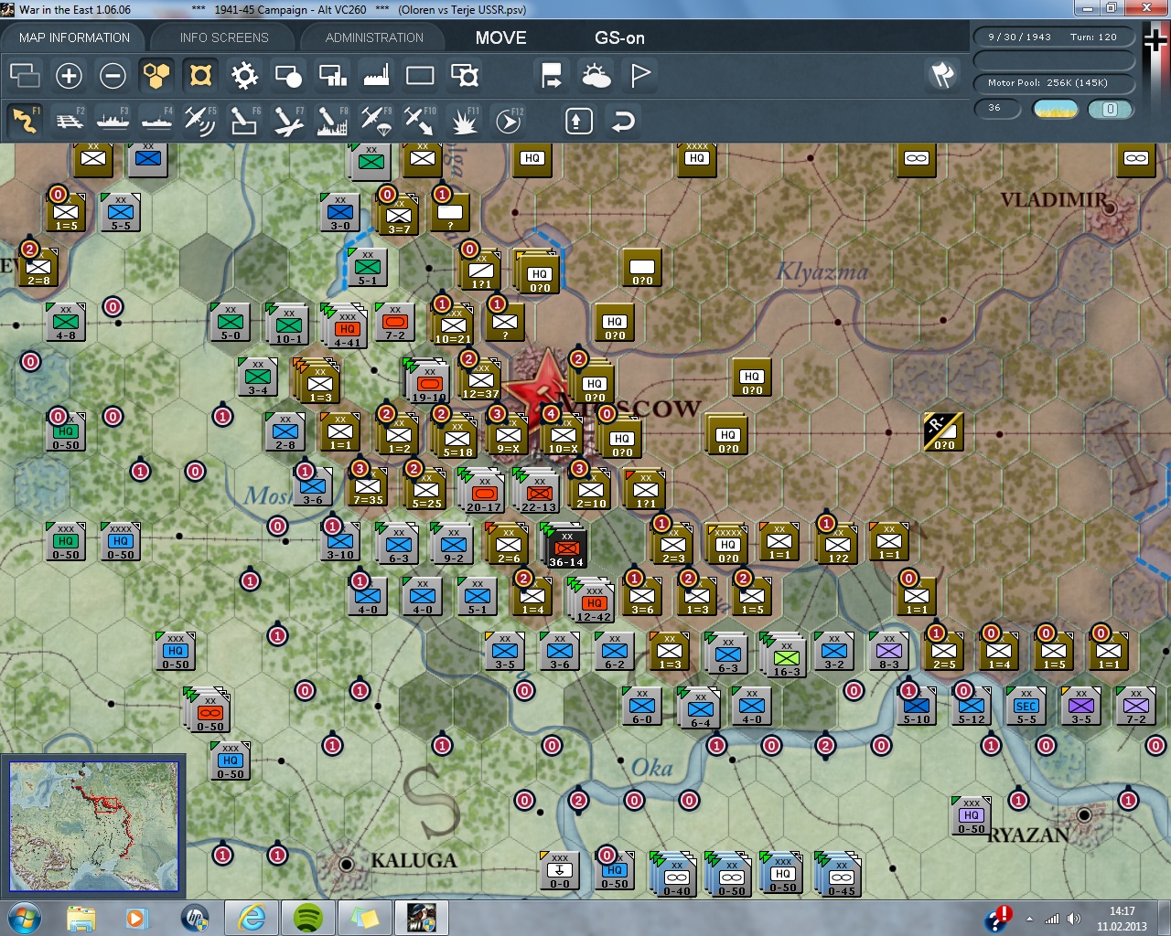Screen dimensions: 1171x936
Task: Click the 36 value box
Action: (996, 109)
